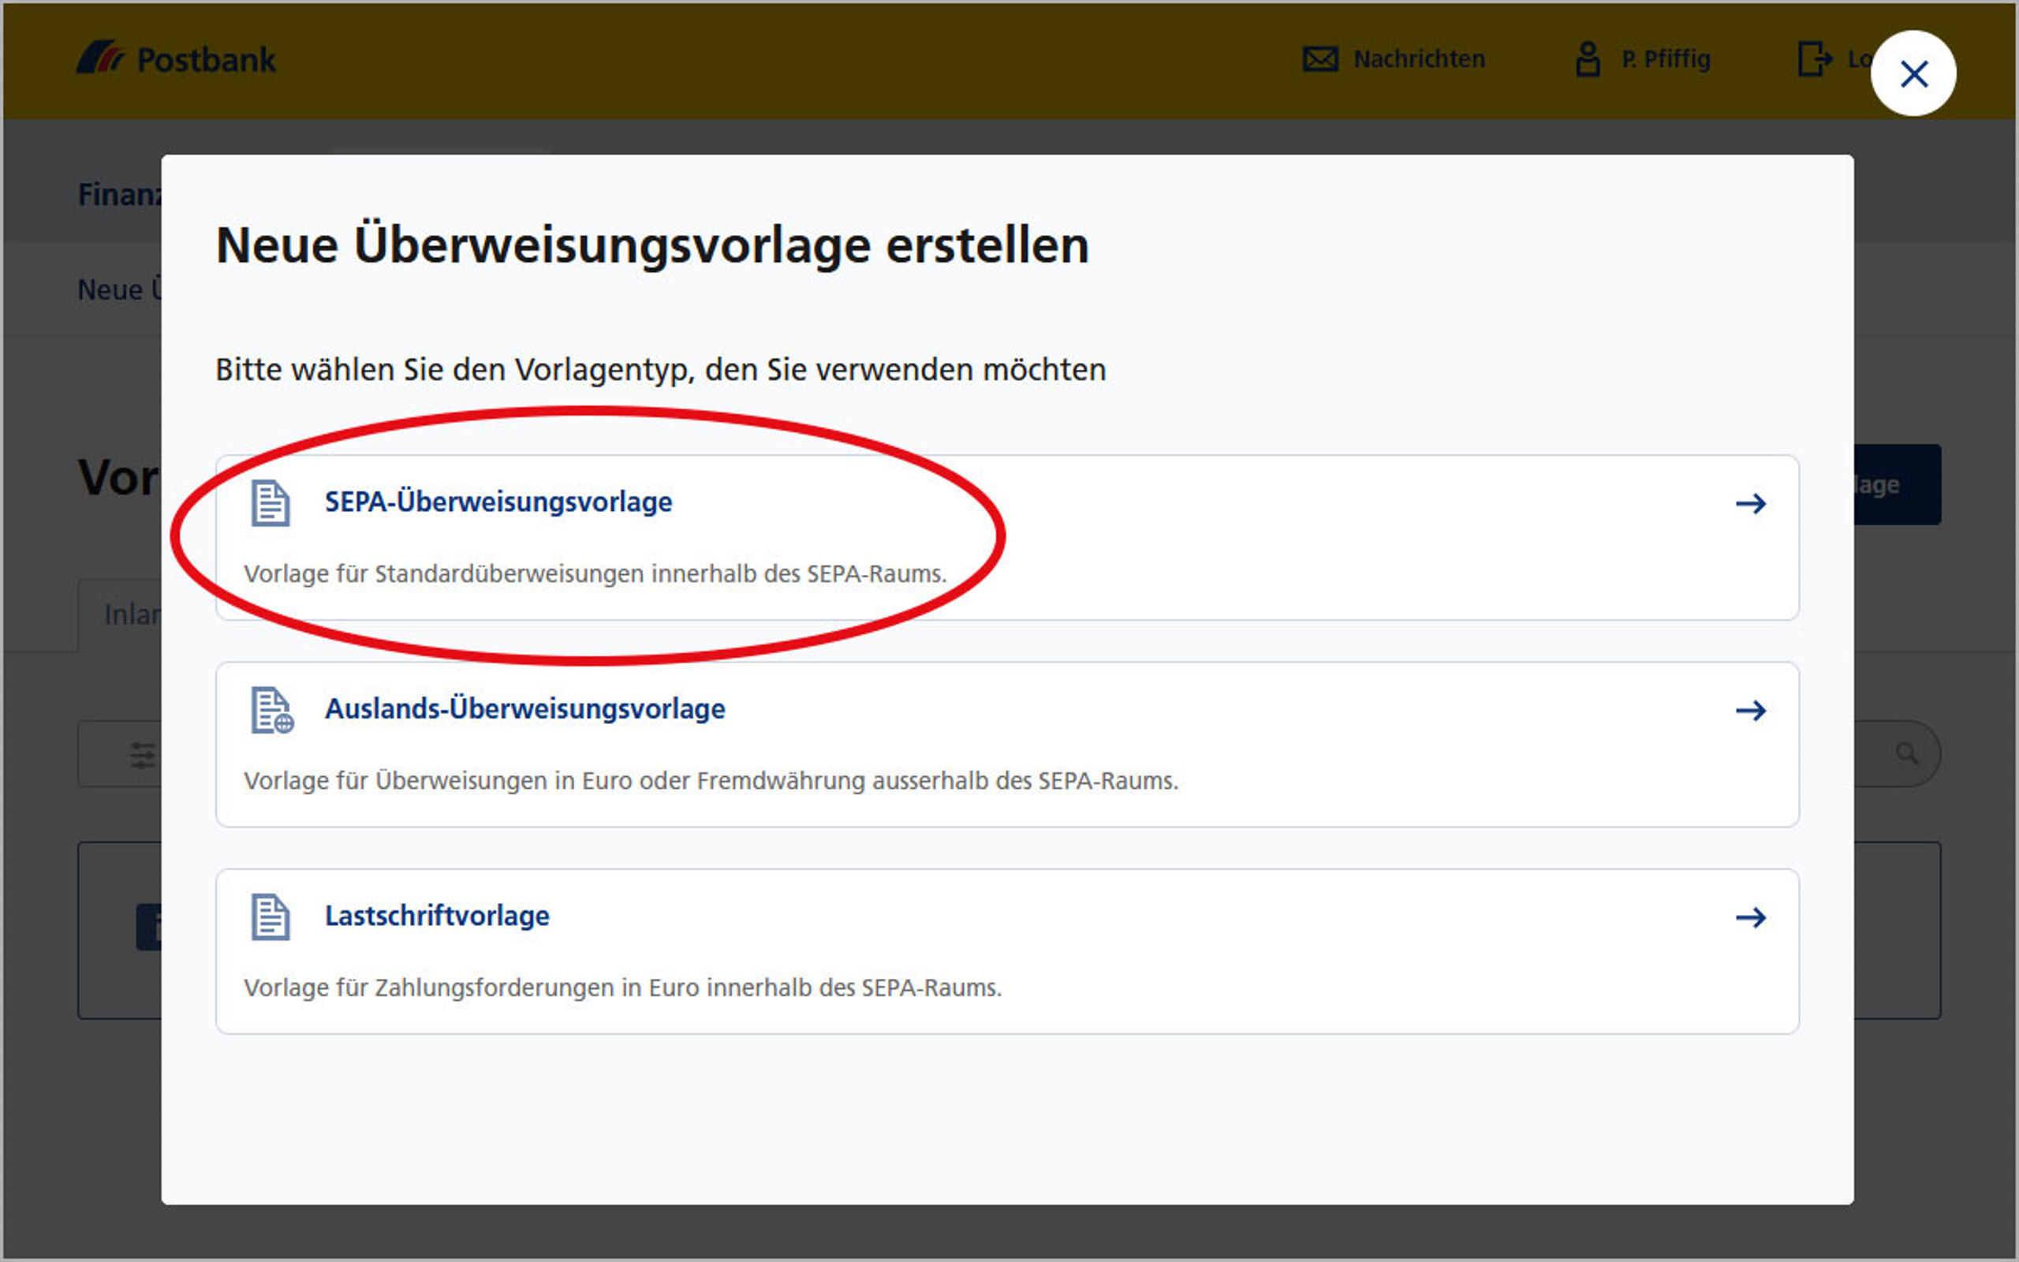Close the dialog with the X button
The width and height of the screenshot is (2019, 1262).
pyautogui.click(x=1913, y=73)
